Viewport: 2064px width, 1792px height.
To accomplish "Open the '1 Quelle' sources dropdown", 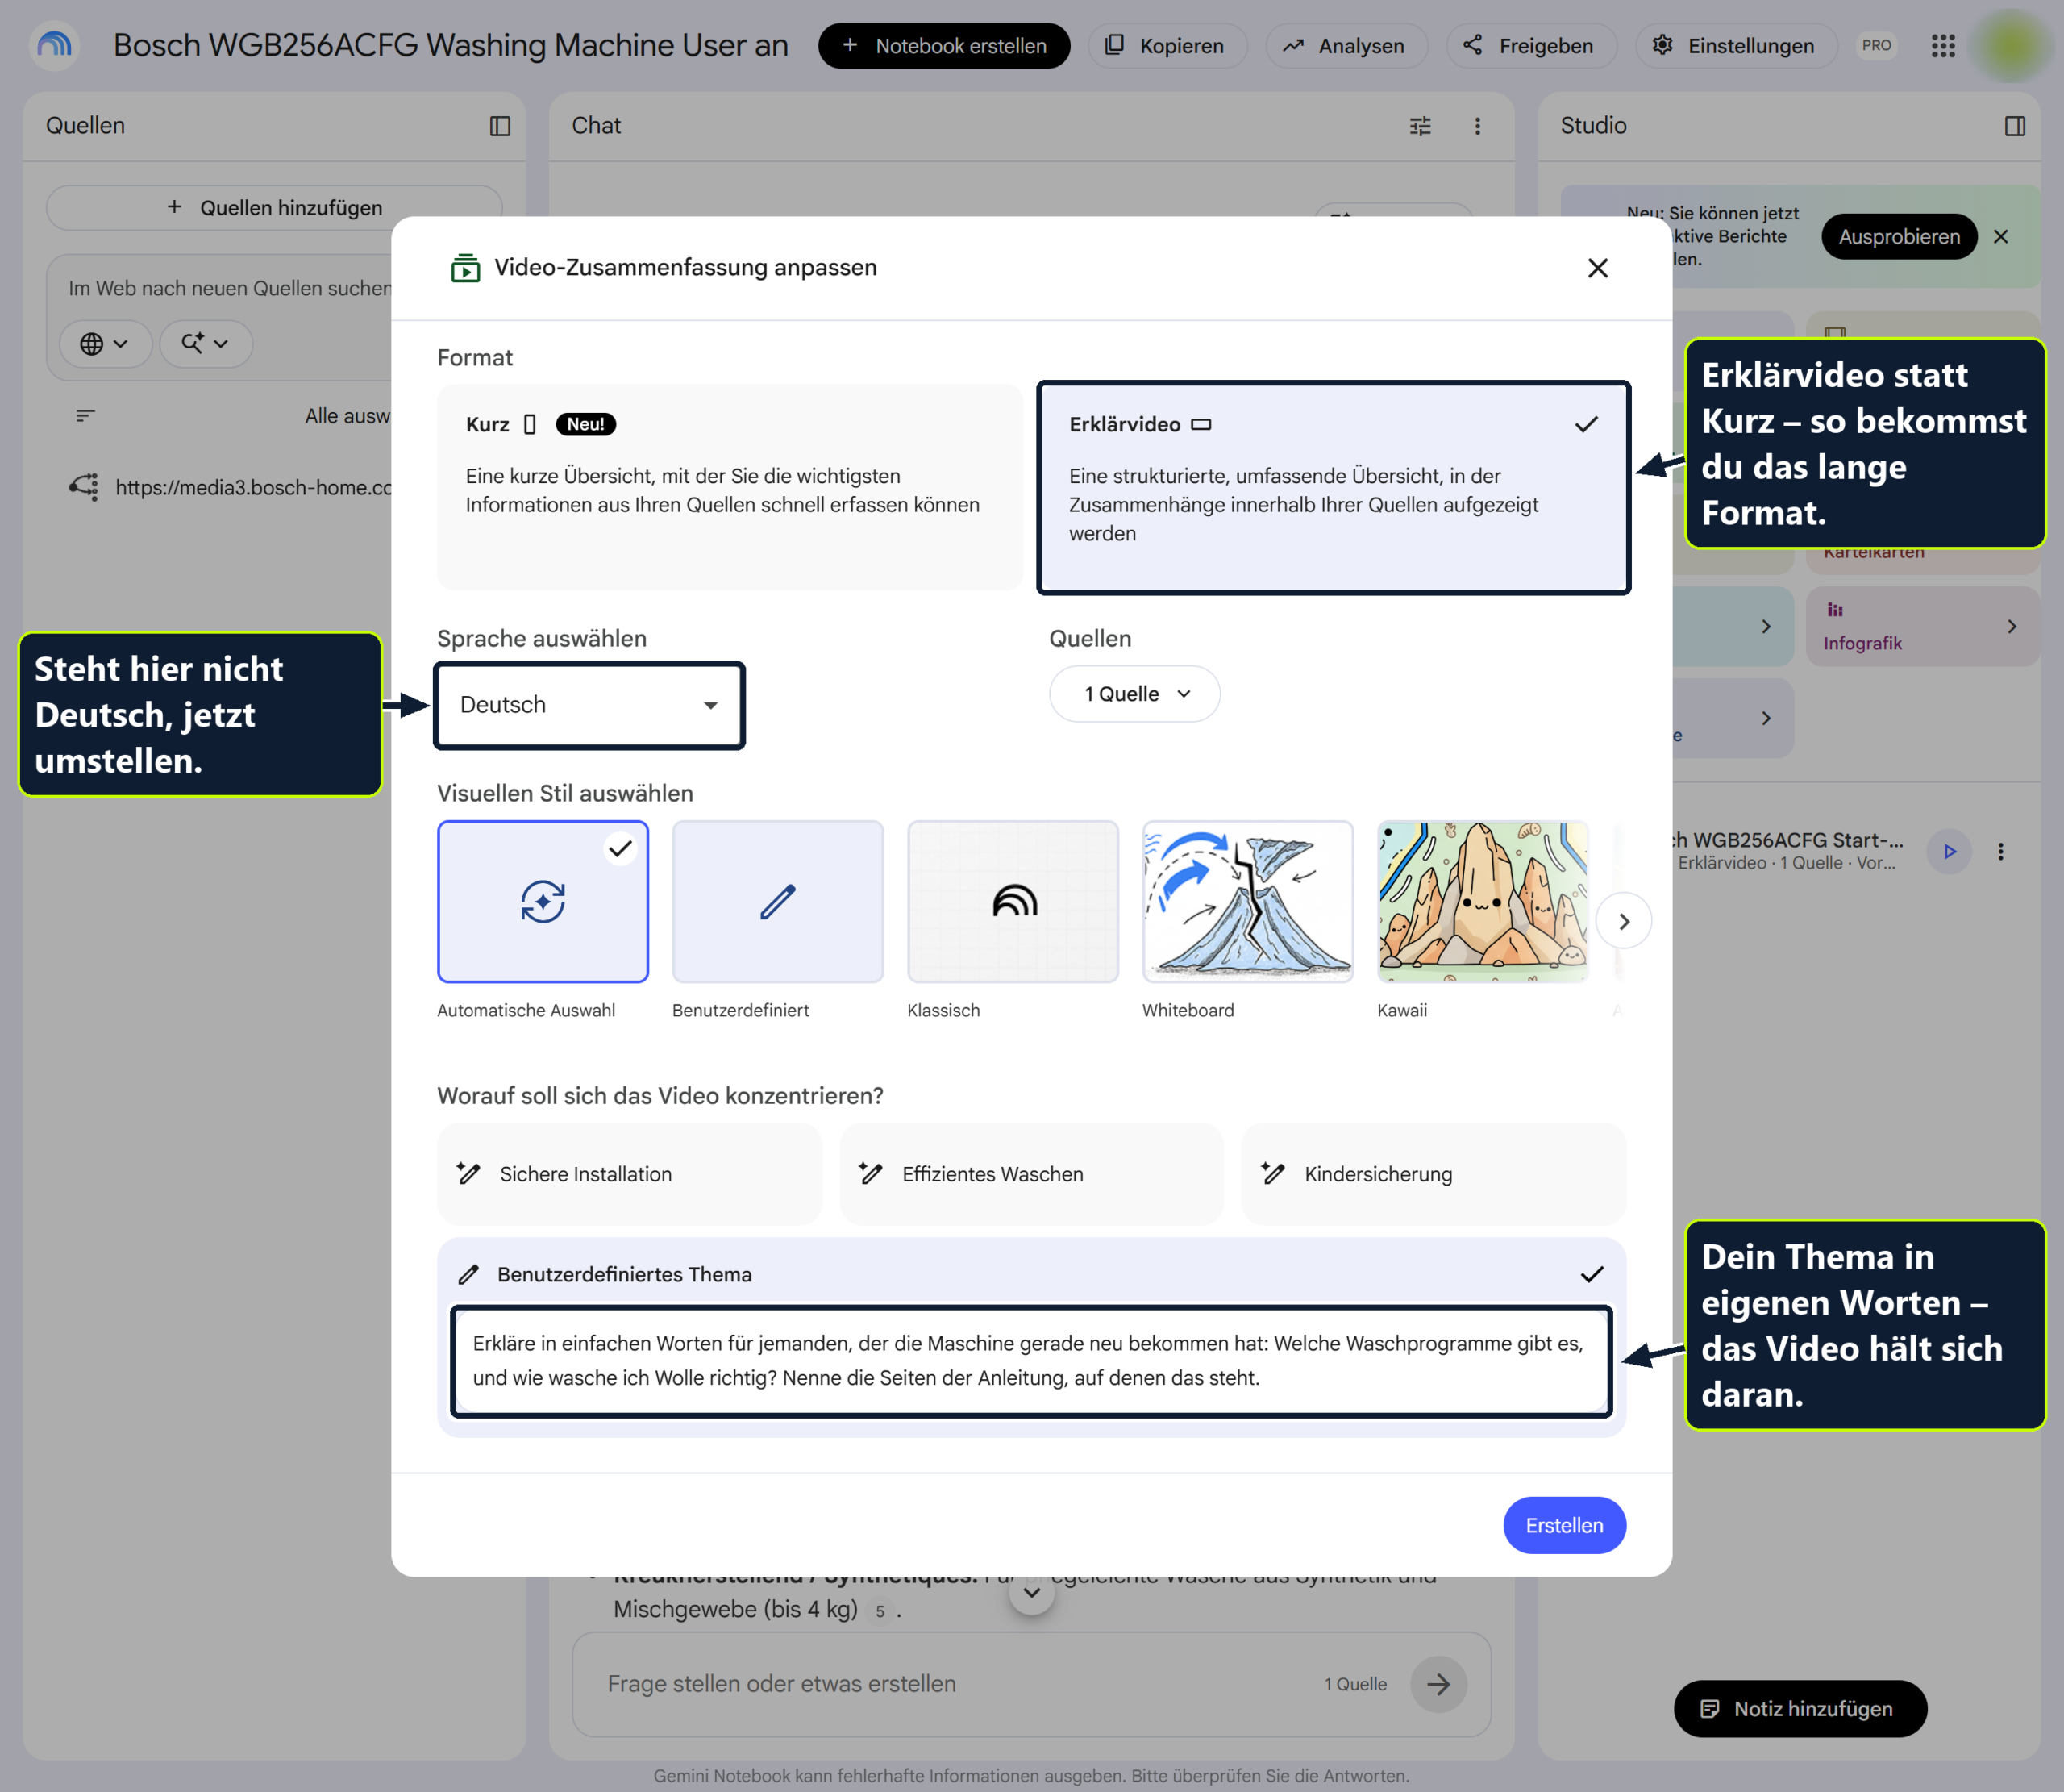I will click(x=1134, y=694).
